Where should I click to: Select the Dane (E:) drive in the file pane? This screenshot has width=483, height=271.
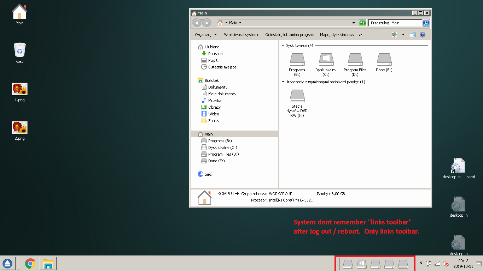384,62
